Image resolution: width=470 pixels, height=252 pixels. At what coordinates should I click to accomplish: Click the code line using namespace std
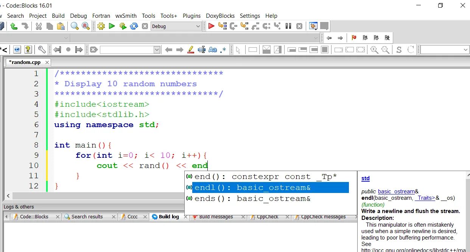pos(107,125)
